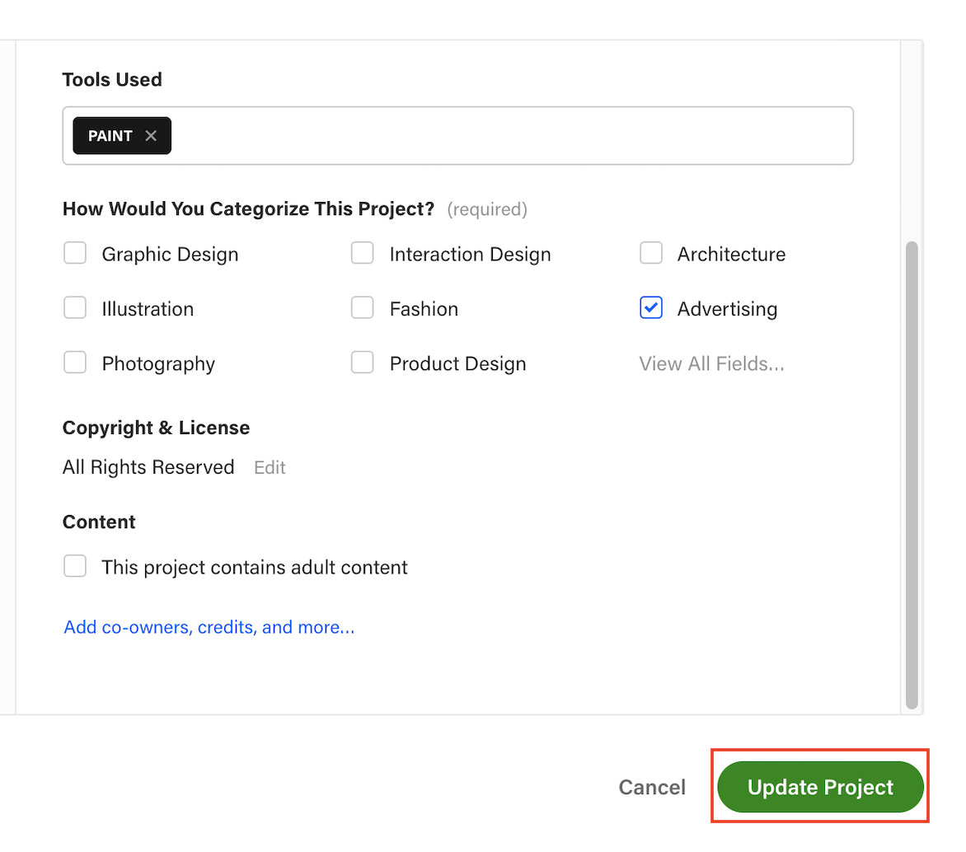Expand View All Fields options
The image size is (966, 852).
[711, 363]
